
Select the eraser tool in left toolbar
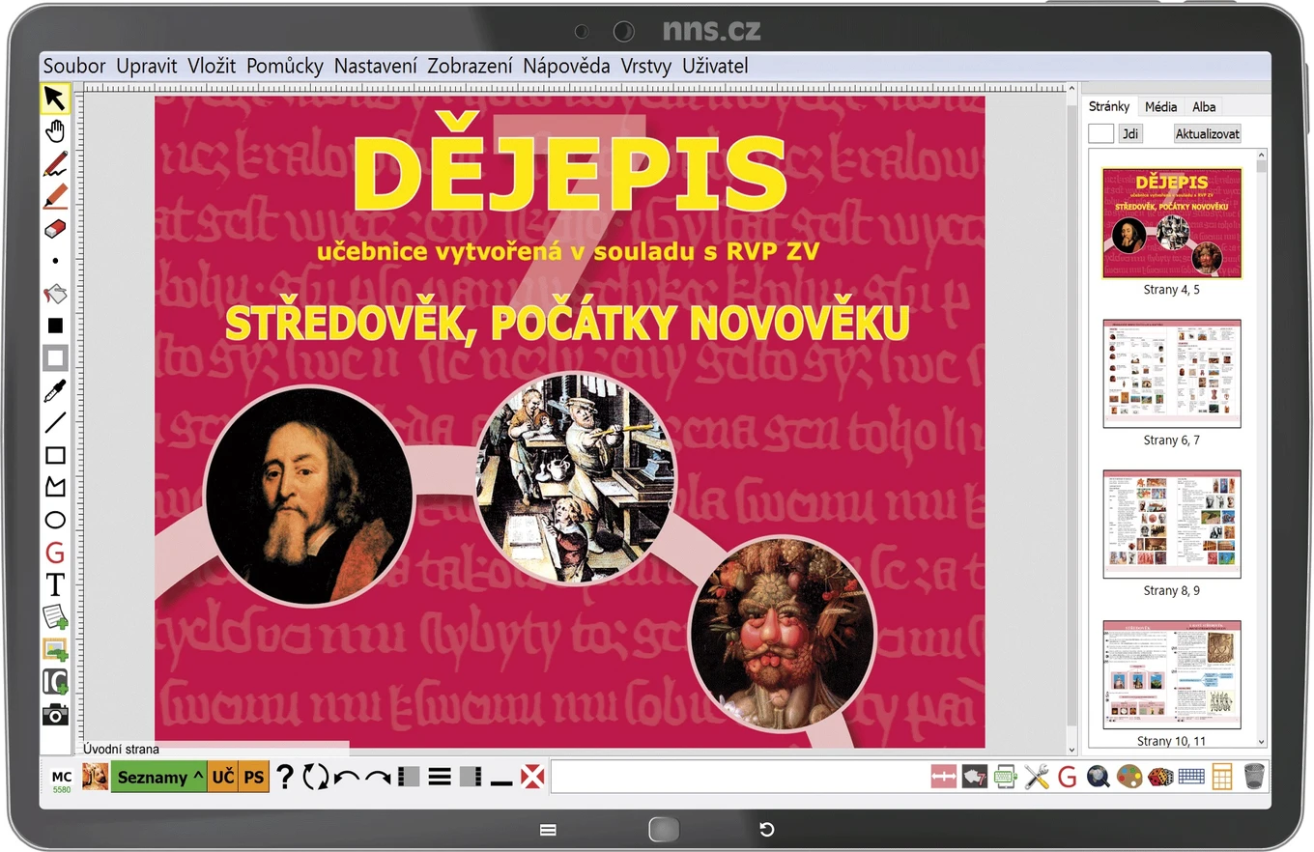[x=55, y=229]
